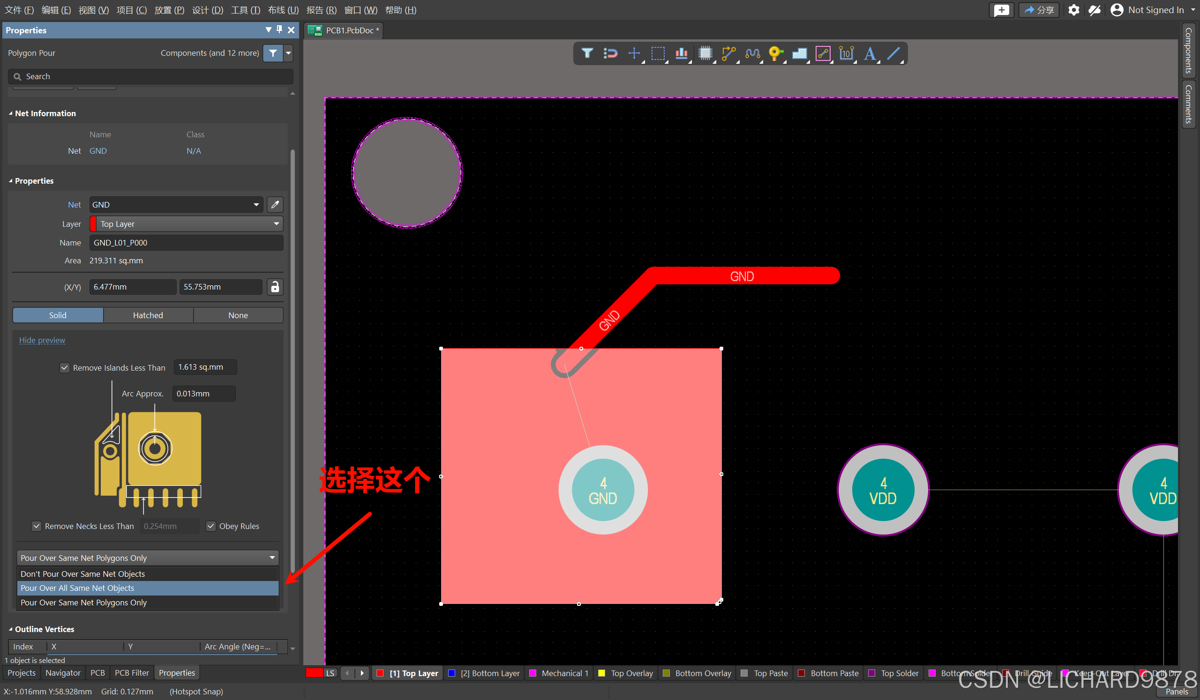
Task: Toggle Remove Necks Less Than checkbox
Action: tap(37, 526)
